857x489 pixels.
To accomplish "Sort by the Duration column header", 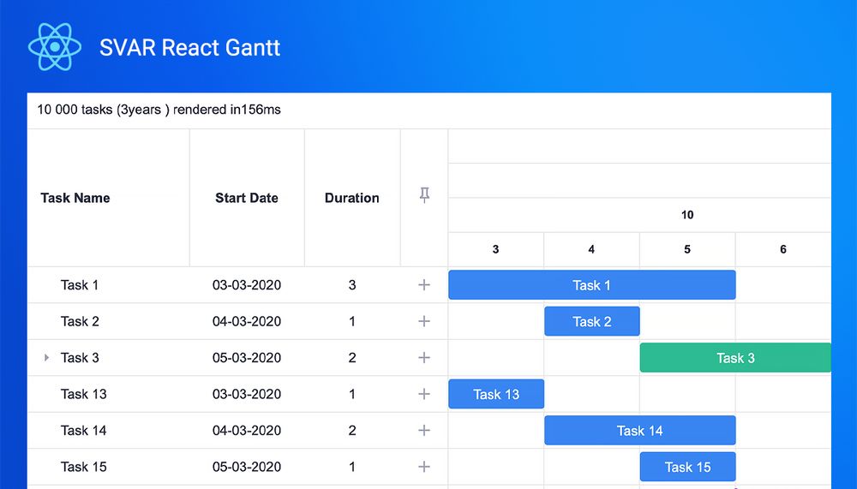I will coord(352,198).
